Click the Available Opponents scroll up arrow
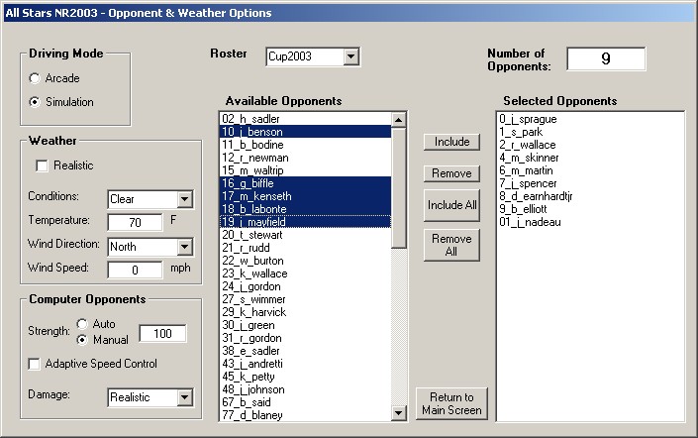The image size is (698, 438). (x=398, y=120)
